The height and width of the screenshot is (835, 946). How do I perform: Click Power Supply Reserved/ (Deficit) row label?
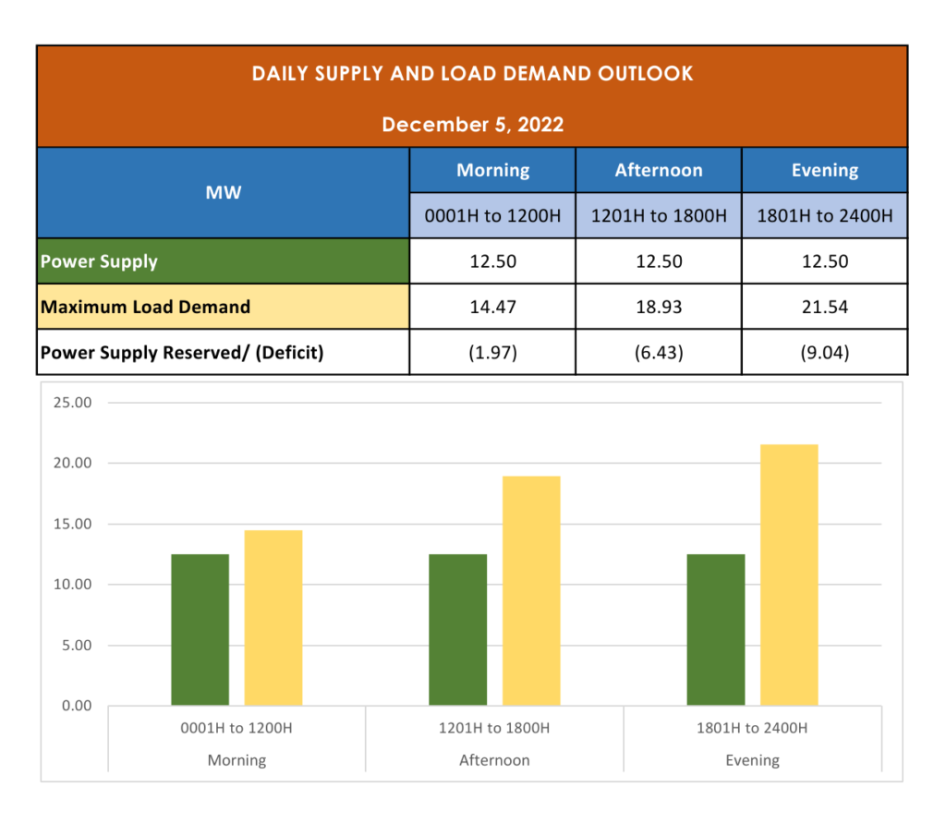click(224, 352)
